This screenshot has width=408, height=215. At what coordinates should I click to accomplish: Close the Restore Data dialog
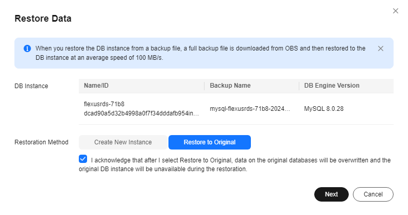(396, 11)
